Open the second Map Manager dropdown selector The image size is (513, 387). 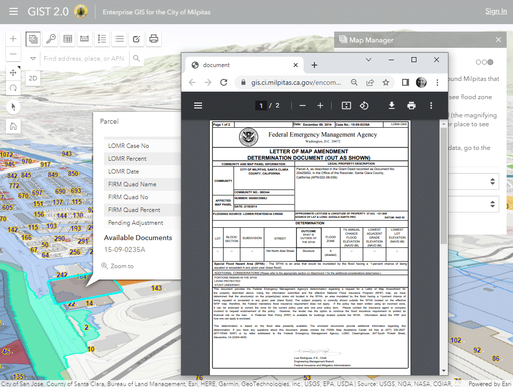click(474, 204)
